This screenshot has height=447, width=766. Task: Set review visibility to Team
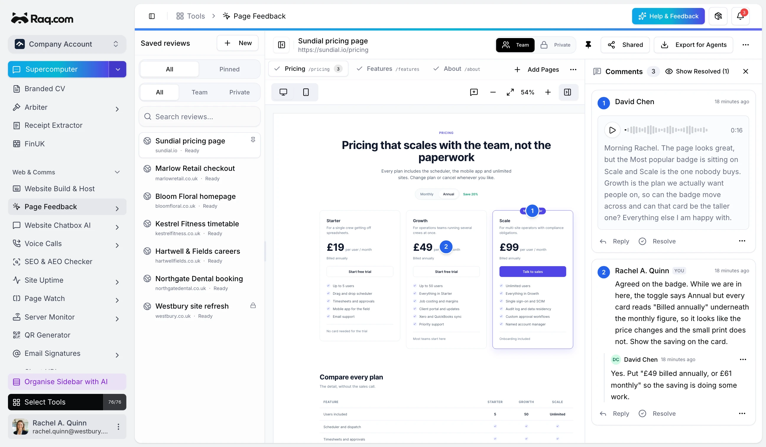click(515, 45)
